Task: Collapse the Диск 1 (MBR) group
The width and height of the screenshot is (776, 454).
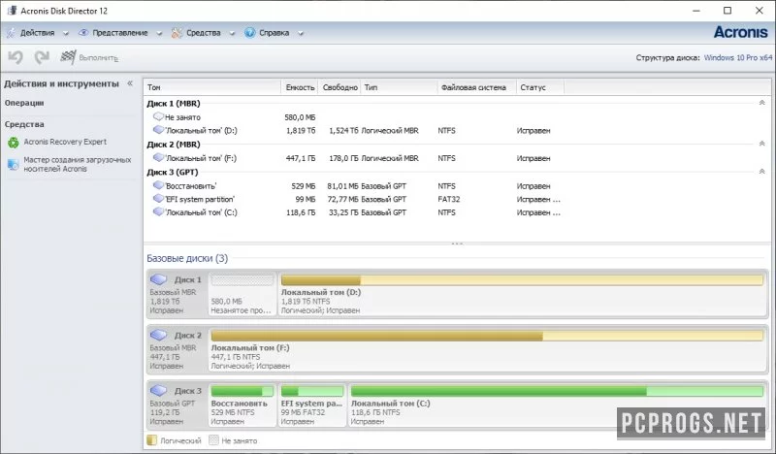Action: pos(761,103)
